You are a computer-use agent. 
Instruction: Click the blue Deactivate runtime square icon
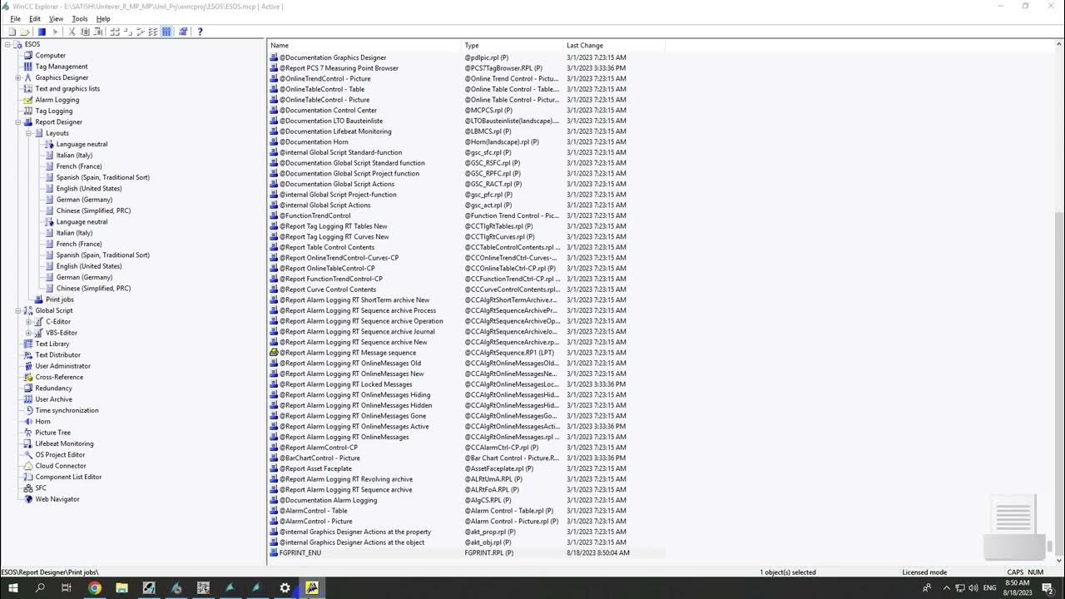click(x=42, y=32)
